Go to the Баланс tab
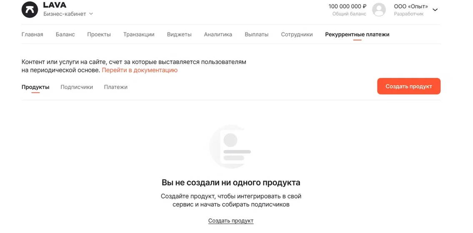Viewport: 473px width, 233px height. pos(65,35)
